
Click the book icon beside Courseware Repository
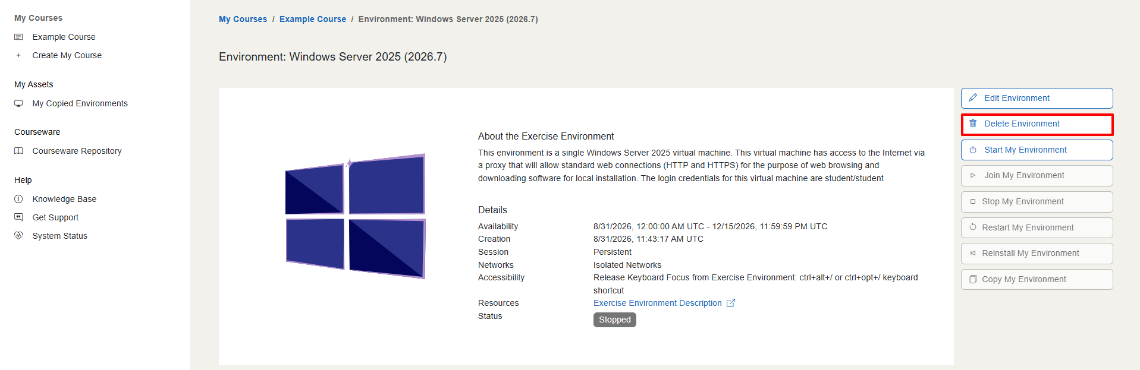click(x=18, y=151)
